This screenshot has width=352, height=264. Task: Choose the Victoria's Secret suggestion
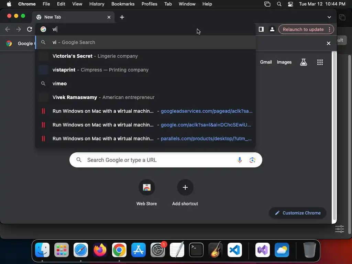[x=145, y=56]
